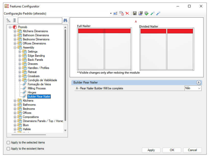The height and width of the screenshot is (157, 211).
Task: Click the tree vertical scrollbar thumb
Action: point(65,75)
